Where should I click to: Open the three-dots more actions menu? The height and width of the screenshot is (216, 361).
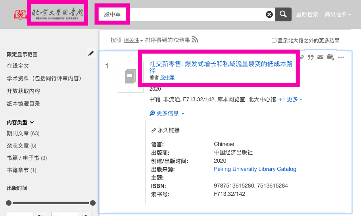(x=341, y=57)
